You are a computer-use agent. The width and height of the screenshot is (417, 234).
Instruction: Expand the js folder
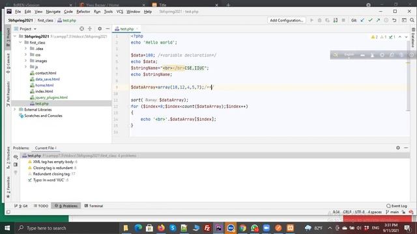[x=26, y=66]
